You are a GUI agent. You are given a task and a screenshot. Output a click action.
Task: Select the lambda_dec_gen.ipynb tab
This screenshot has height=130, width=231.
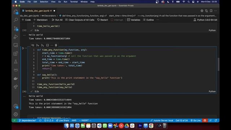coord(39,11)
